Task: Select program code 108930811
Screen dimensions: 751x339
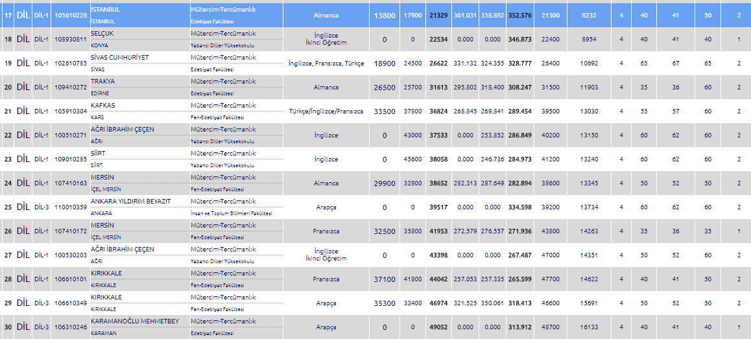Action: pyautogui.click(x=70, y=40)
